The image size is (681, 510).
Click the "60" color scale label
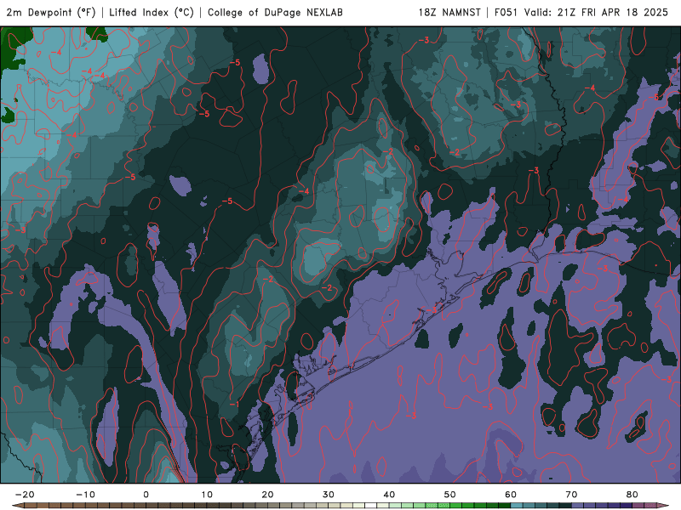coord(511,495)
